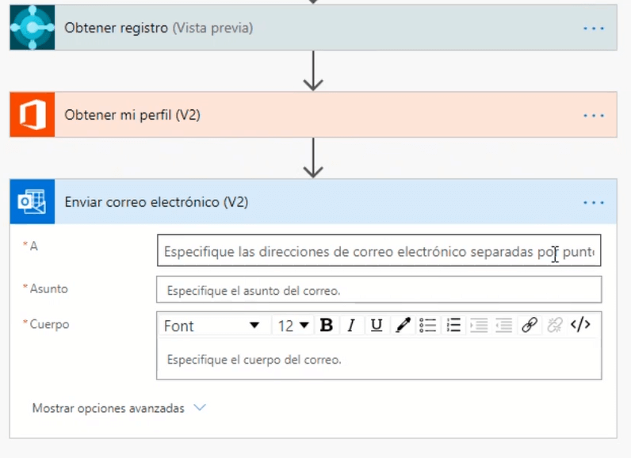Remove link using the unlink icon
The height and width of the screenshot is (458, 631).
(x=555, y=325)
